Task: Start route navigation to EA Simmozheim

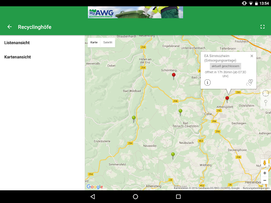Action: 249,82
